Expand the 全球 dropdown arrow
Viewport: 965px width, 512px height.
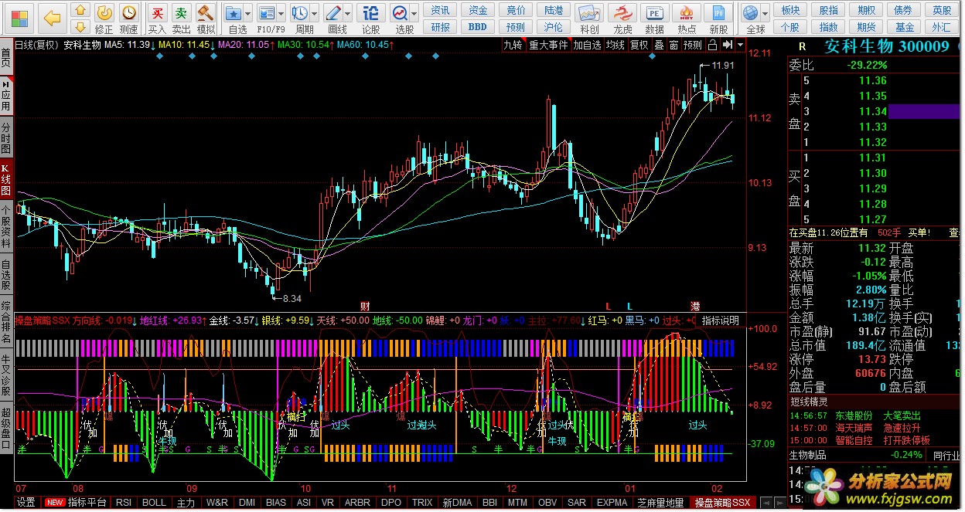click(x=766, y=14)
